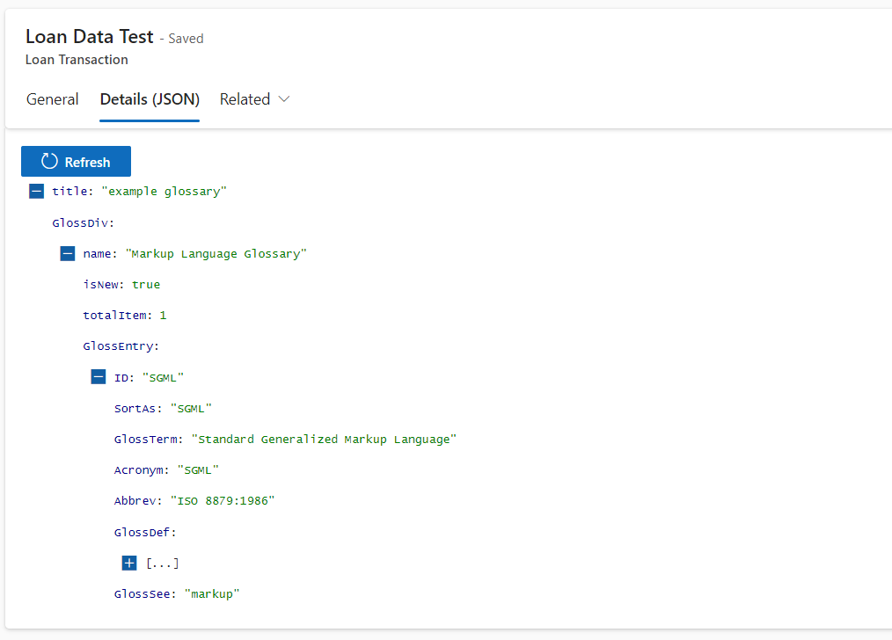Open the Related tab dropdown

click(254, 99)
